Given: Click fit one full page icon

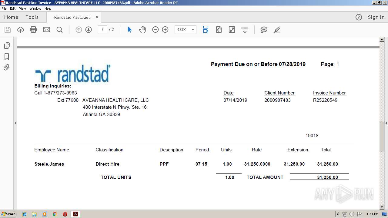Looking at the screenshot, I should pos(219,30).
